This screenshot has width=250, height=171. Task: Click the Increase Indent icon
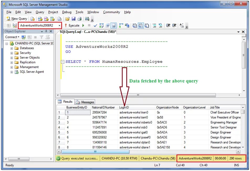pyautogui.click(x=174, y=25)
